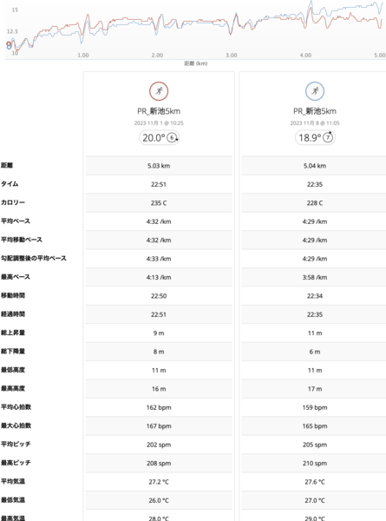Click the 1.00 tick on the distance axis
This screenshot has width=386, height=521.
[x=83, y=56]
